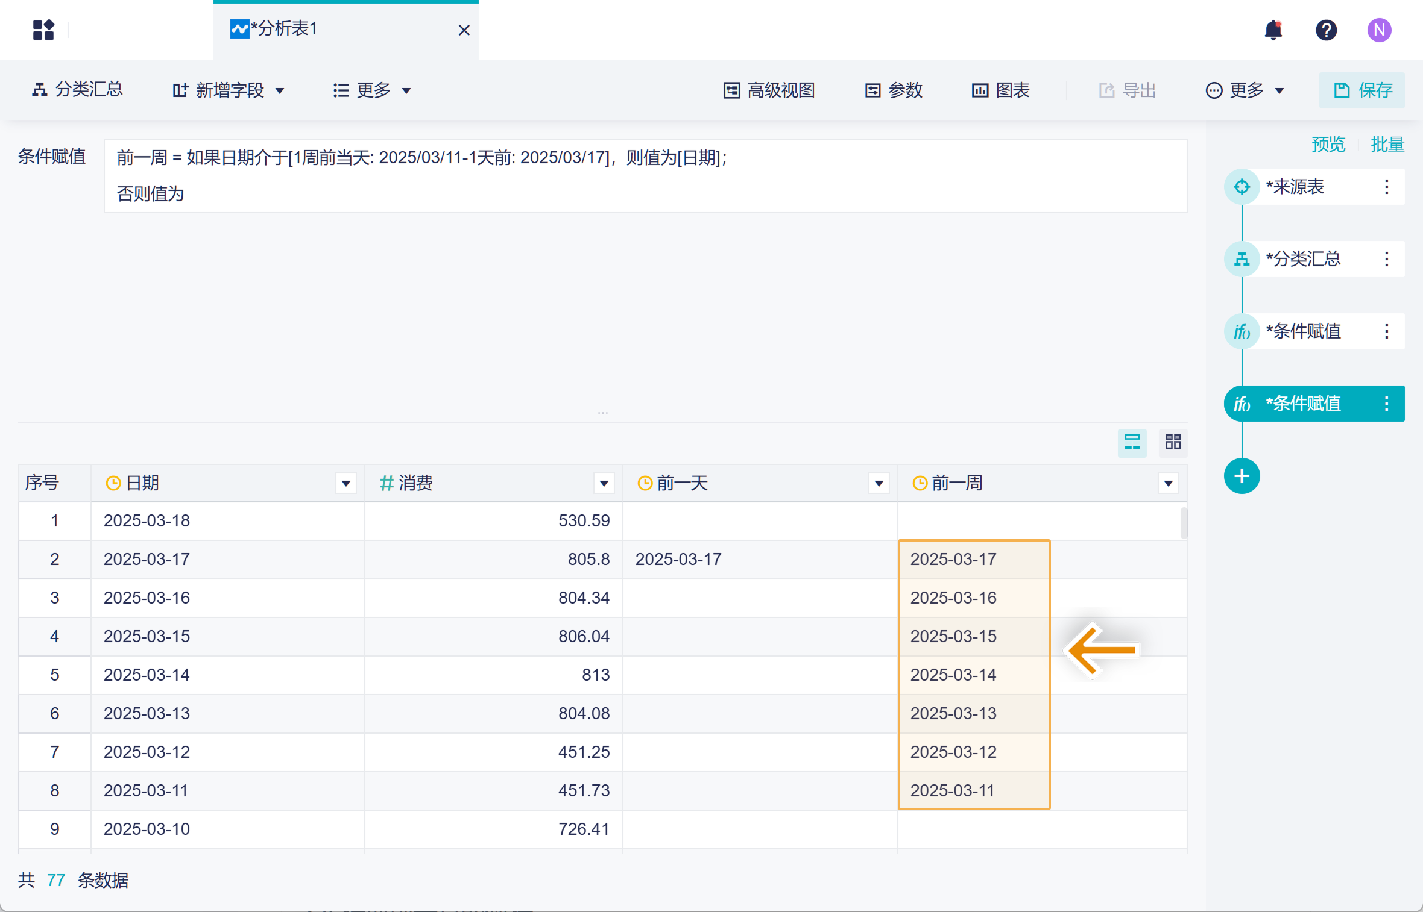Select the first 条件赋值 step node
This screenshot has height=912, width=1423.
tap(1302, 331)
